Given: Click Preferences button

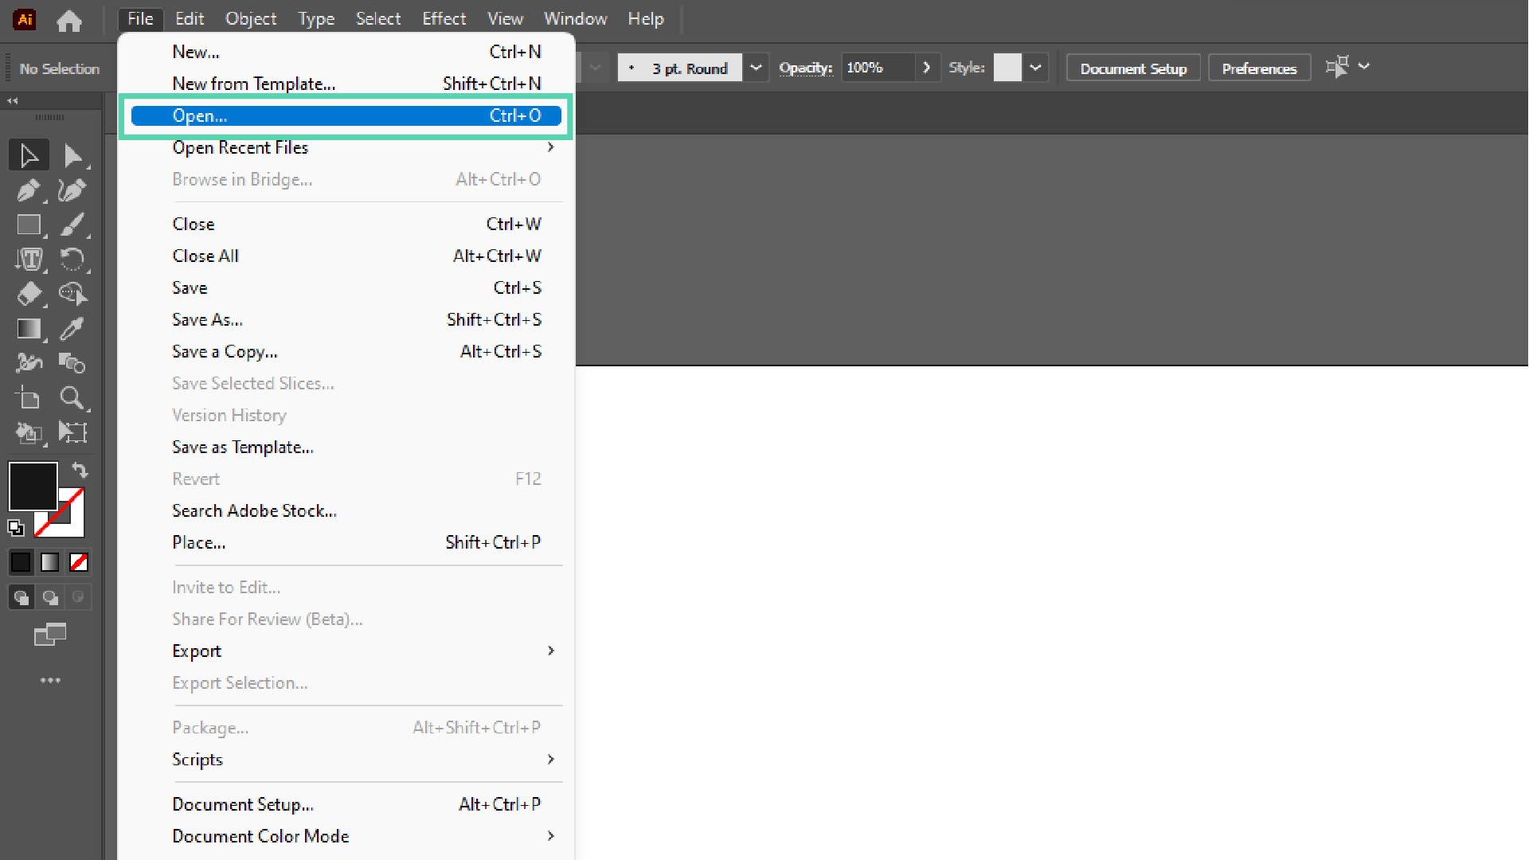Looking at the screenshot, I should 1259,68.
